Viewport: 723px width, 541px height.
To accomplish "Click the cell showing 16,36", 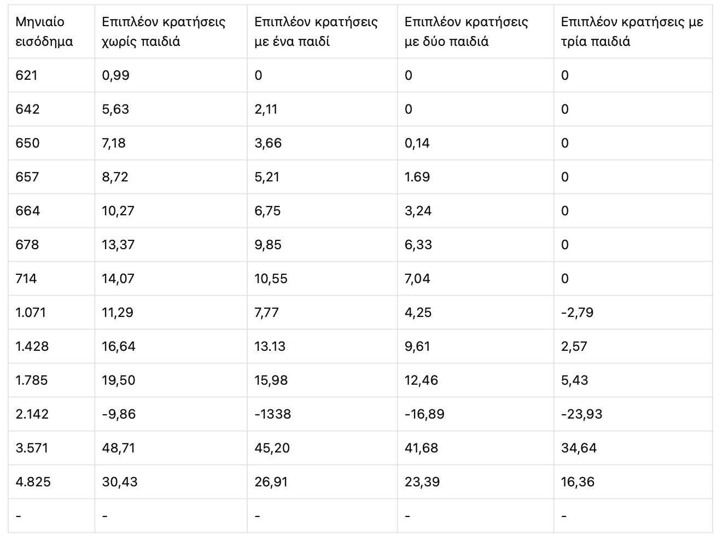I will (633, 482).
